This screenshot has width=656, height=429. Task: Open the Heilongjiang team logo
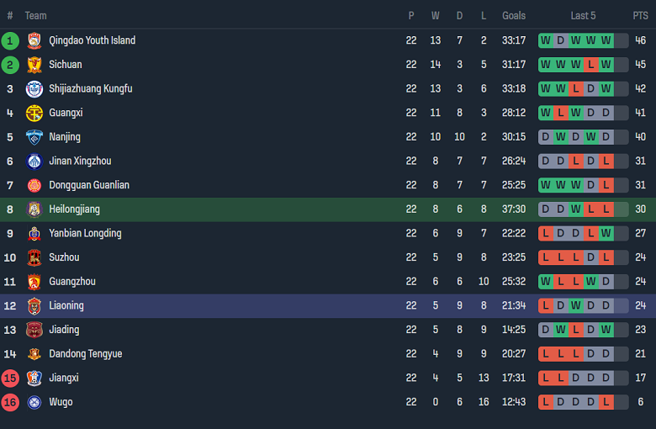pyautogui.click(x=34, y=209)
